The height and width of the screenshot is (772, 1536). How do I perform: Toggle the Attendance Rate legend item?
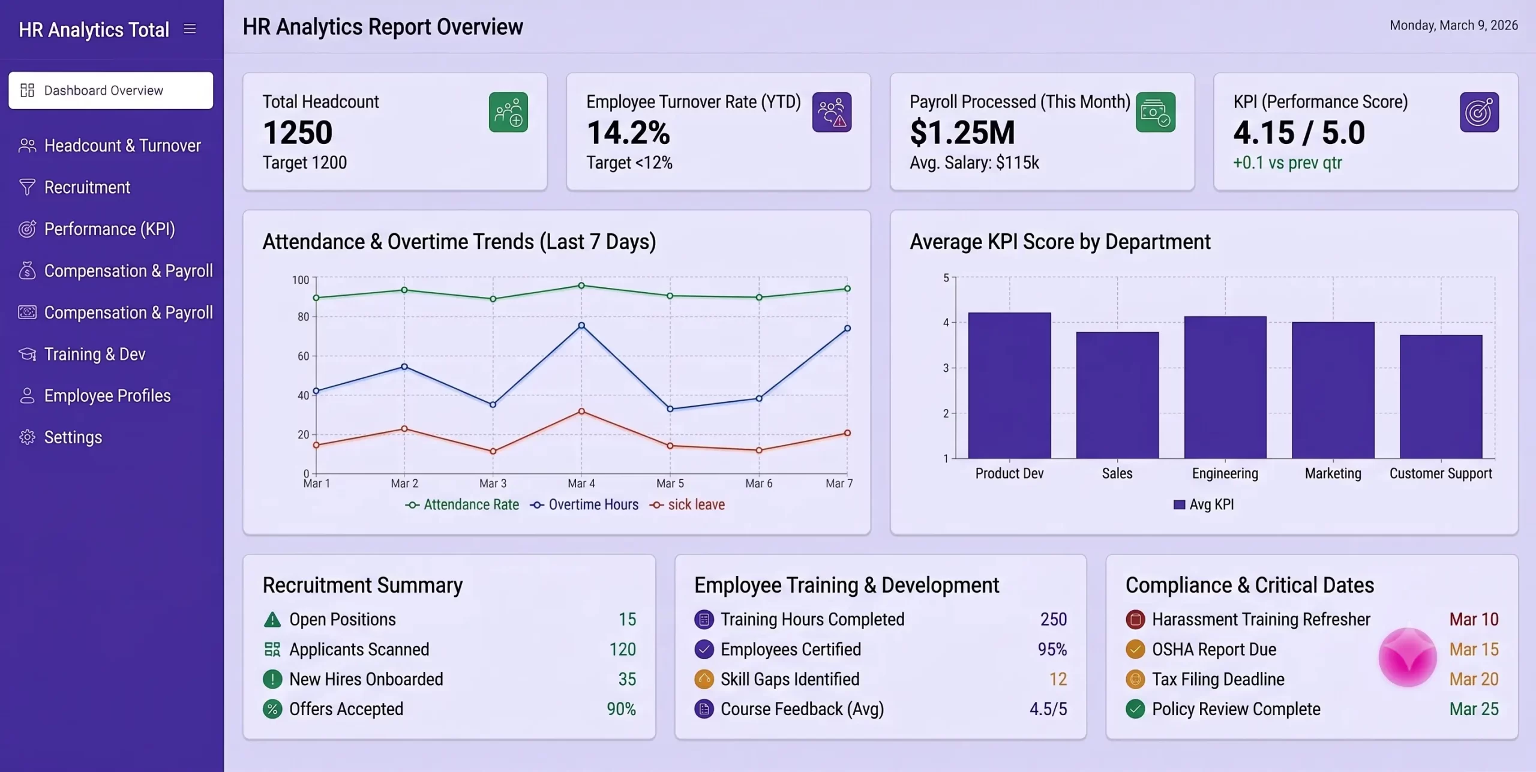tap(462, 505)
